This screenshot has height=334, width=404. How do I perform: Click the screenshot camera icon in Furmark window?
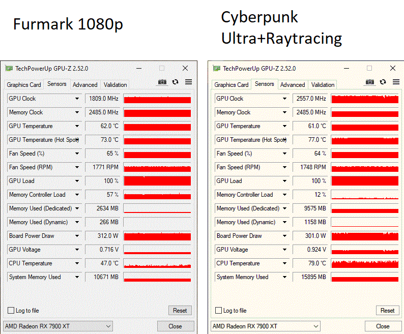[162, 82]
